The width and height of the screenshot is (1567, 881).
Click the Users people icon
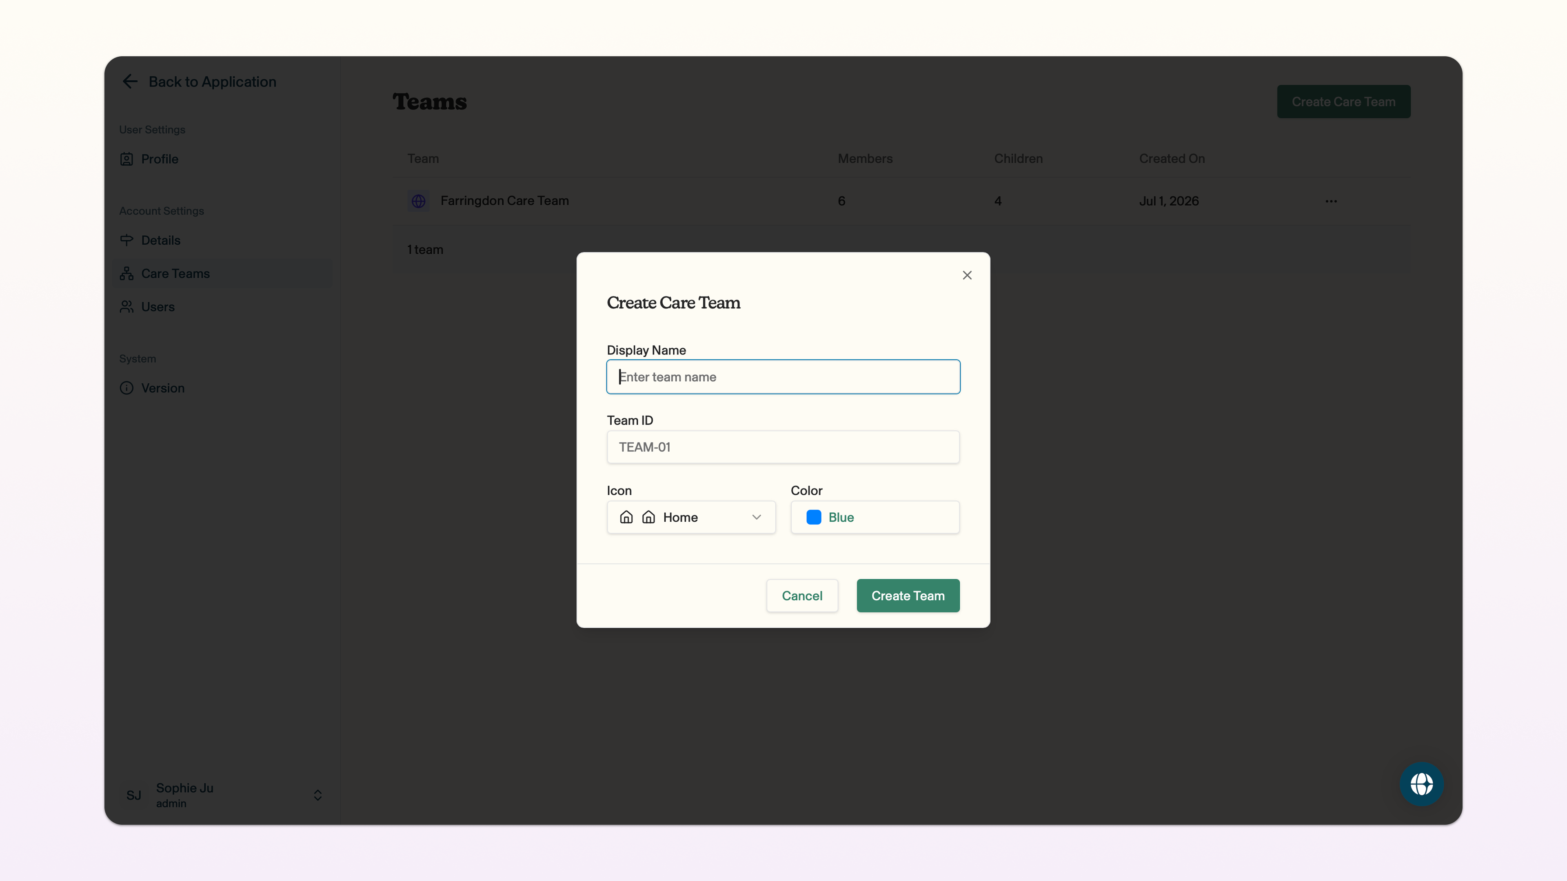127,306
